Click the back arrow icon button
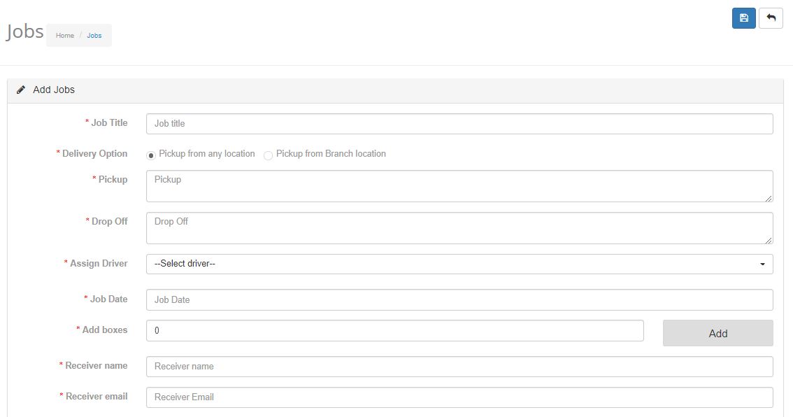This screenshot has height=417, width=793. pos(771,18)
